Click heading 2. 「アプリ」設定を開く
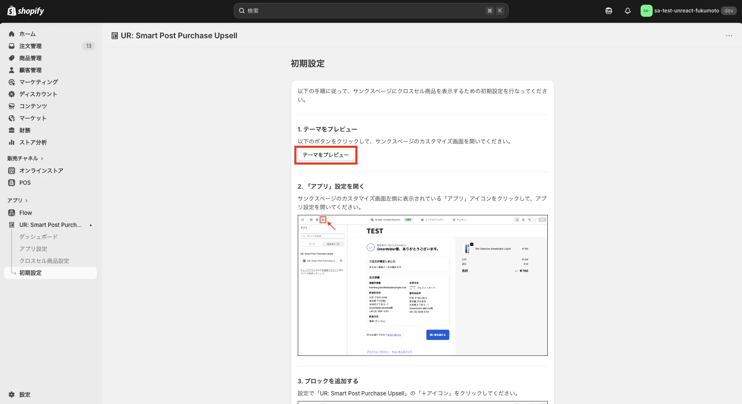Viewport: 742px width, 404px height. [x=331, y=187]
